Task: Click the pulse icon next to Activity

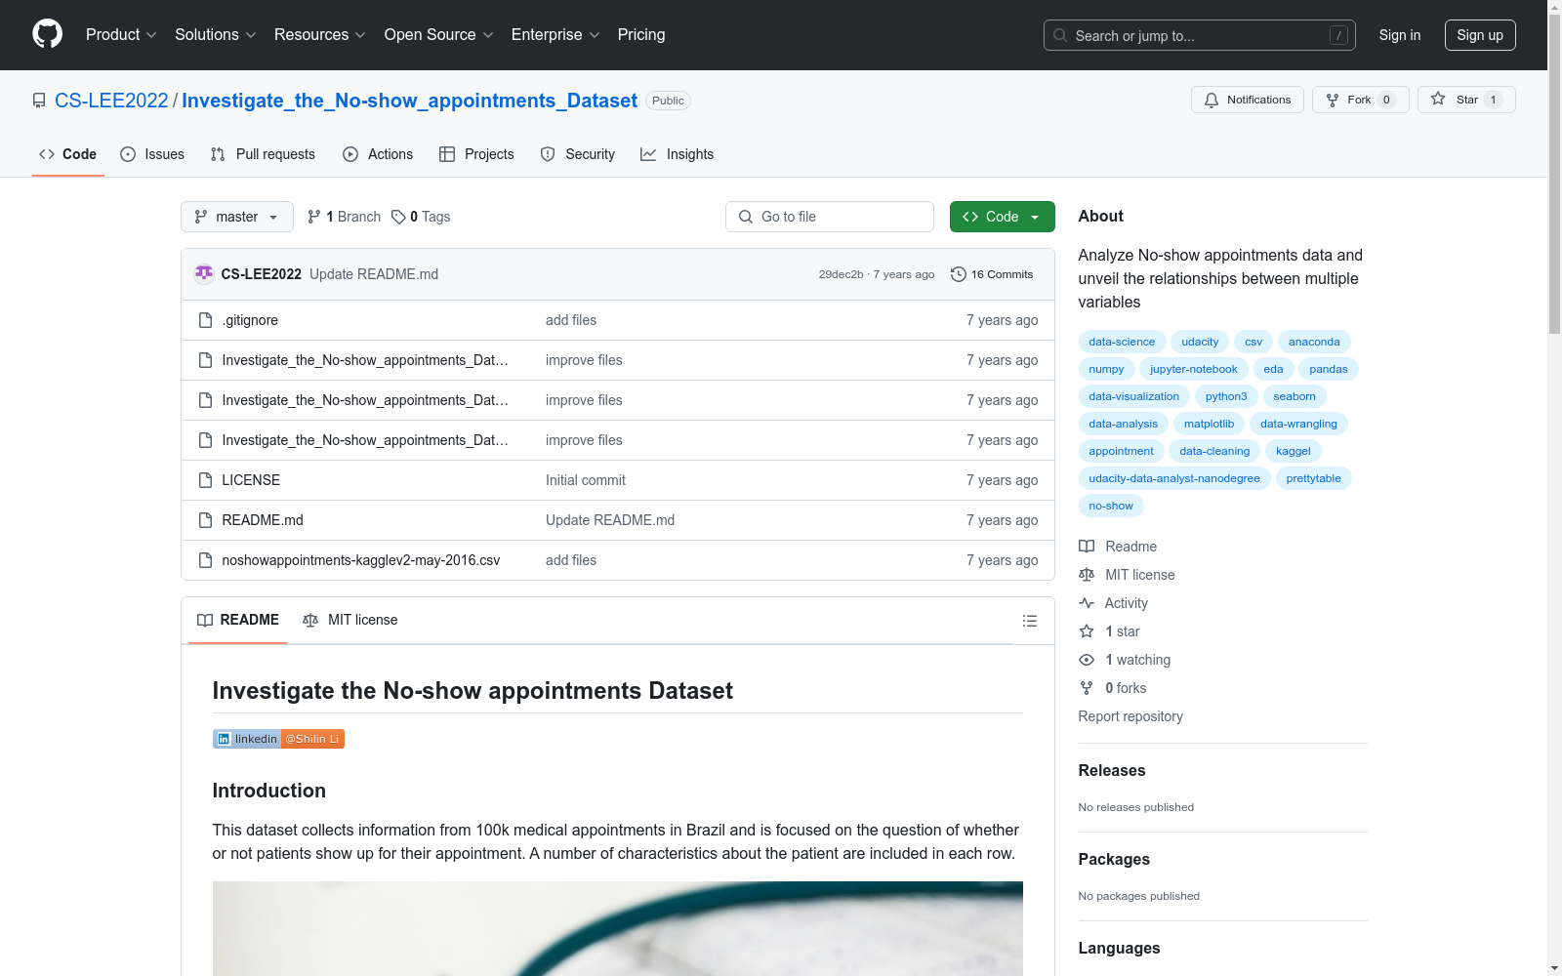Action: point(1087,603)
